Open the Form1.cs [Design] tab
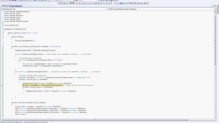Image resolution: width=219 pixels, height=123 pixels. click(x=16, y=6)
